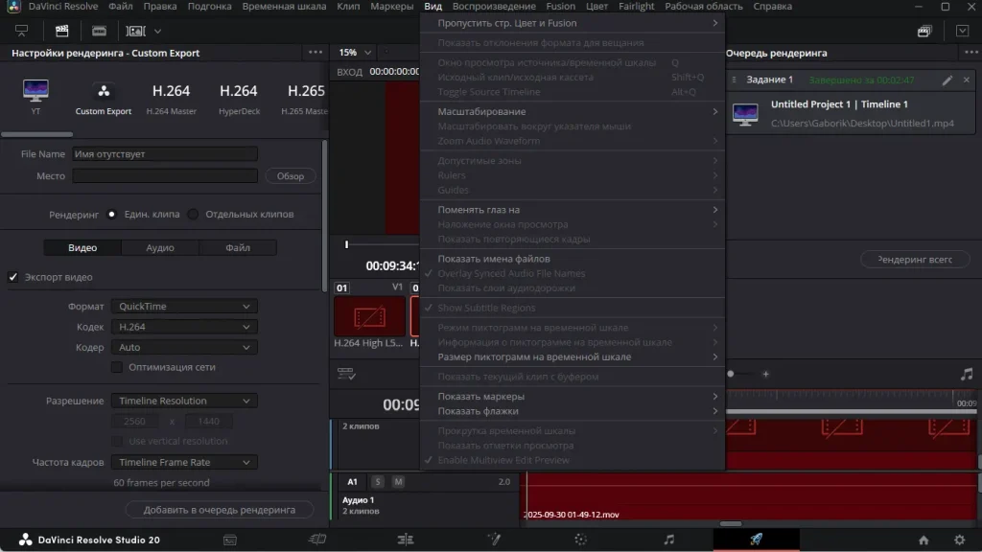Switch to the Аудио tab
The width and height of the screenshot is (982, 552).
160,248
